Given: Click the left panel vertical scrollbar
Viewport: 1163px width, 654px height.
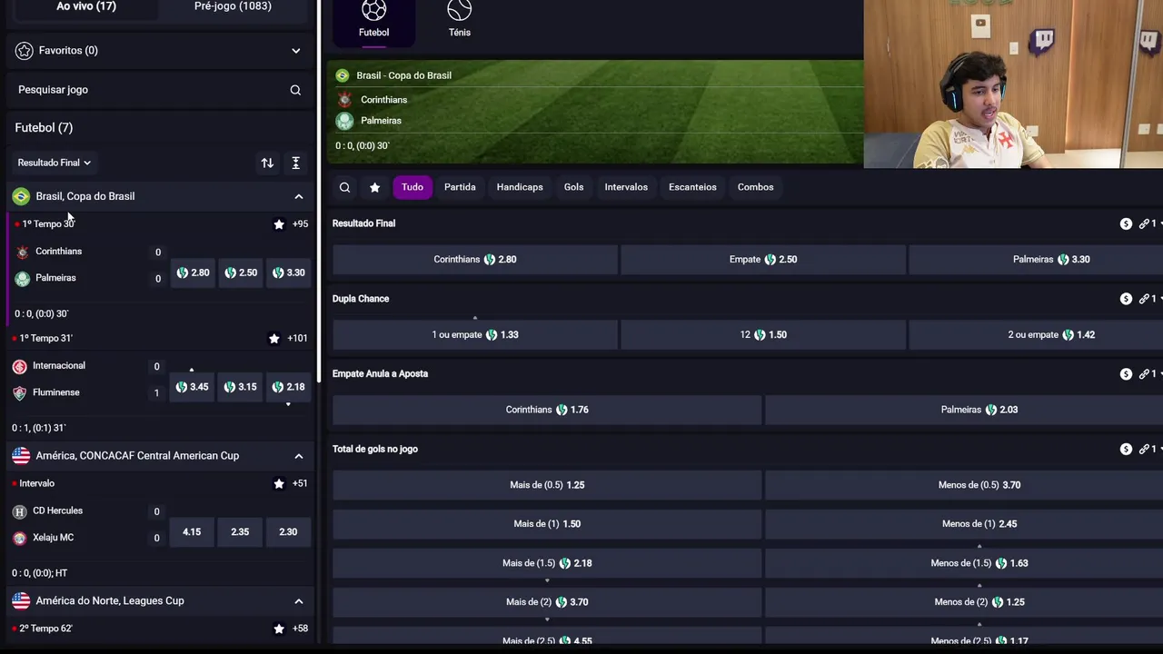Looking at the screenshot, I should (x=317, y=191).
